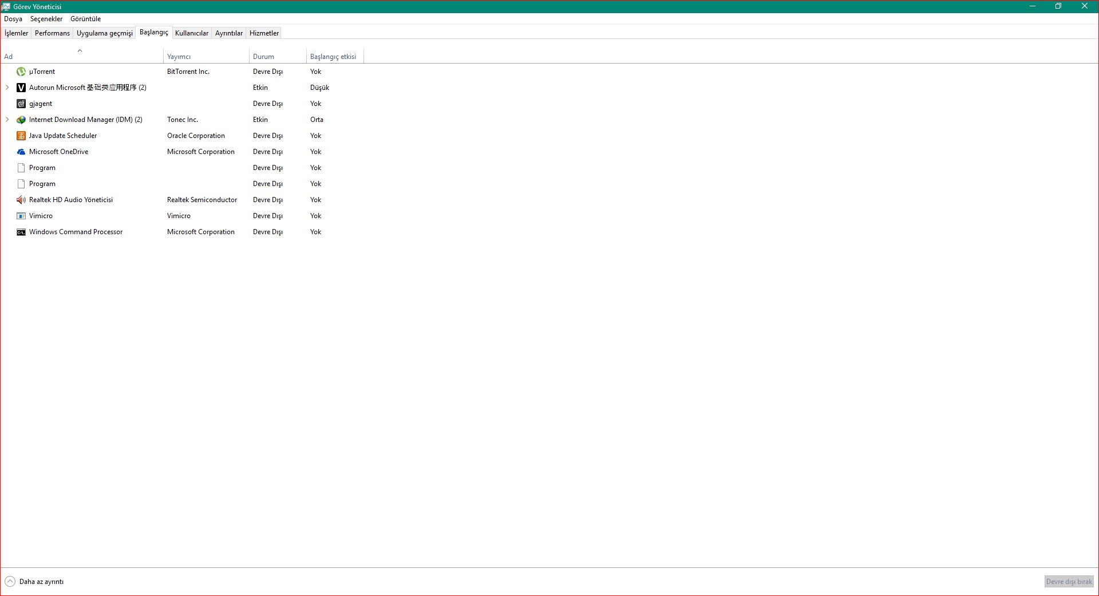Sort by the Durum column header

pyautogui.click(x=278, y=56)
